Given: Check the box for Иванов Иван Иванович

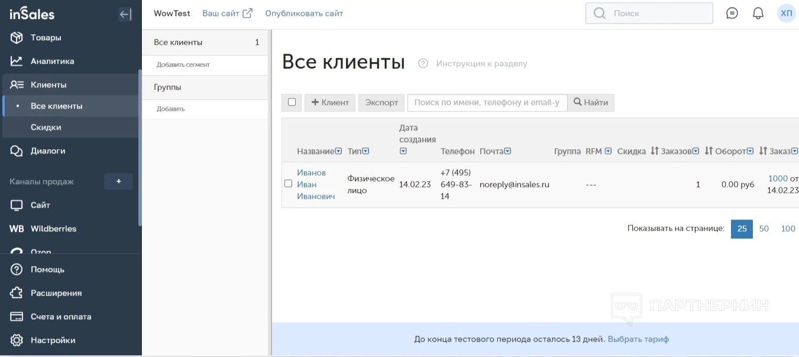Looking at the screenshot, I should (289, 184).
